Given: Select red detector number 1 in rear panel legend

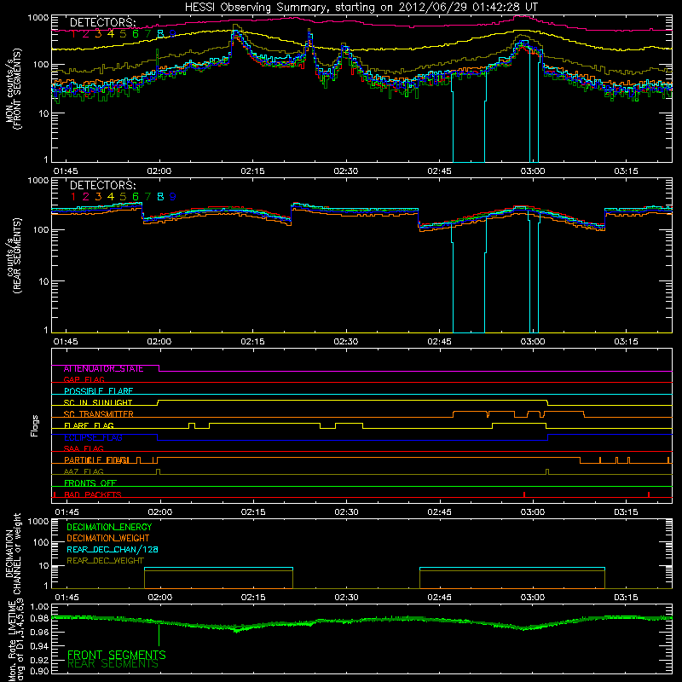Looking at the screenshot, I should [73, 197].
